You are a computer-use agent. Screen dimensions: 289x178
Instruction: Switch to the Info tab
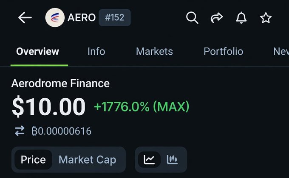(x=96, y=52)
